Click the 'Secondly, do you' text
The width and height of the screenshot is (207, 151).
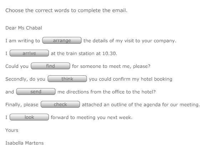click(25, 79)
